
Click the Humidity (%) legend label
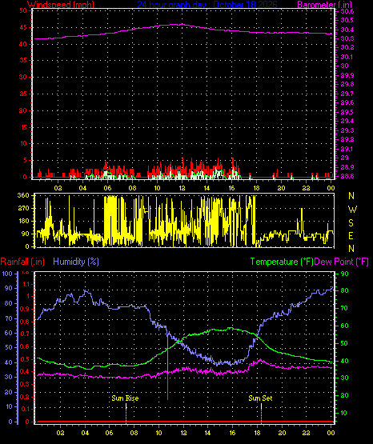[76, 262]
